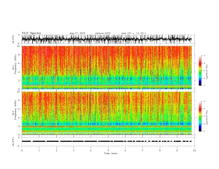
Task: Click the time axis tick label "3"
Action: [74, 150]
